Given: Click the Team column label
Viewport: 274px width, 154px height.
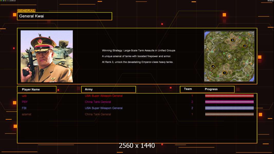Looking at the screenshot, I should [188, 89].
